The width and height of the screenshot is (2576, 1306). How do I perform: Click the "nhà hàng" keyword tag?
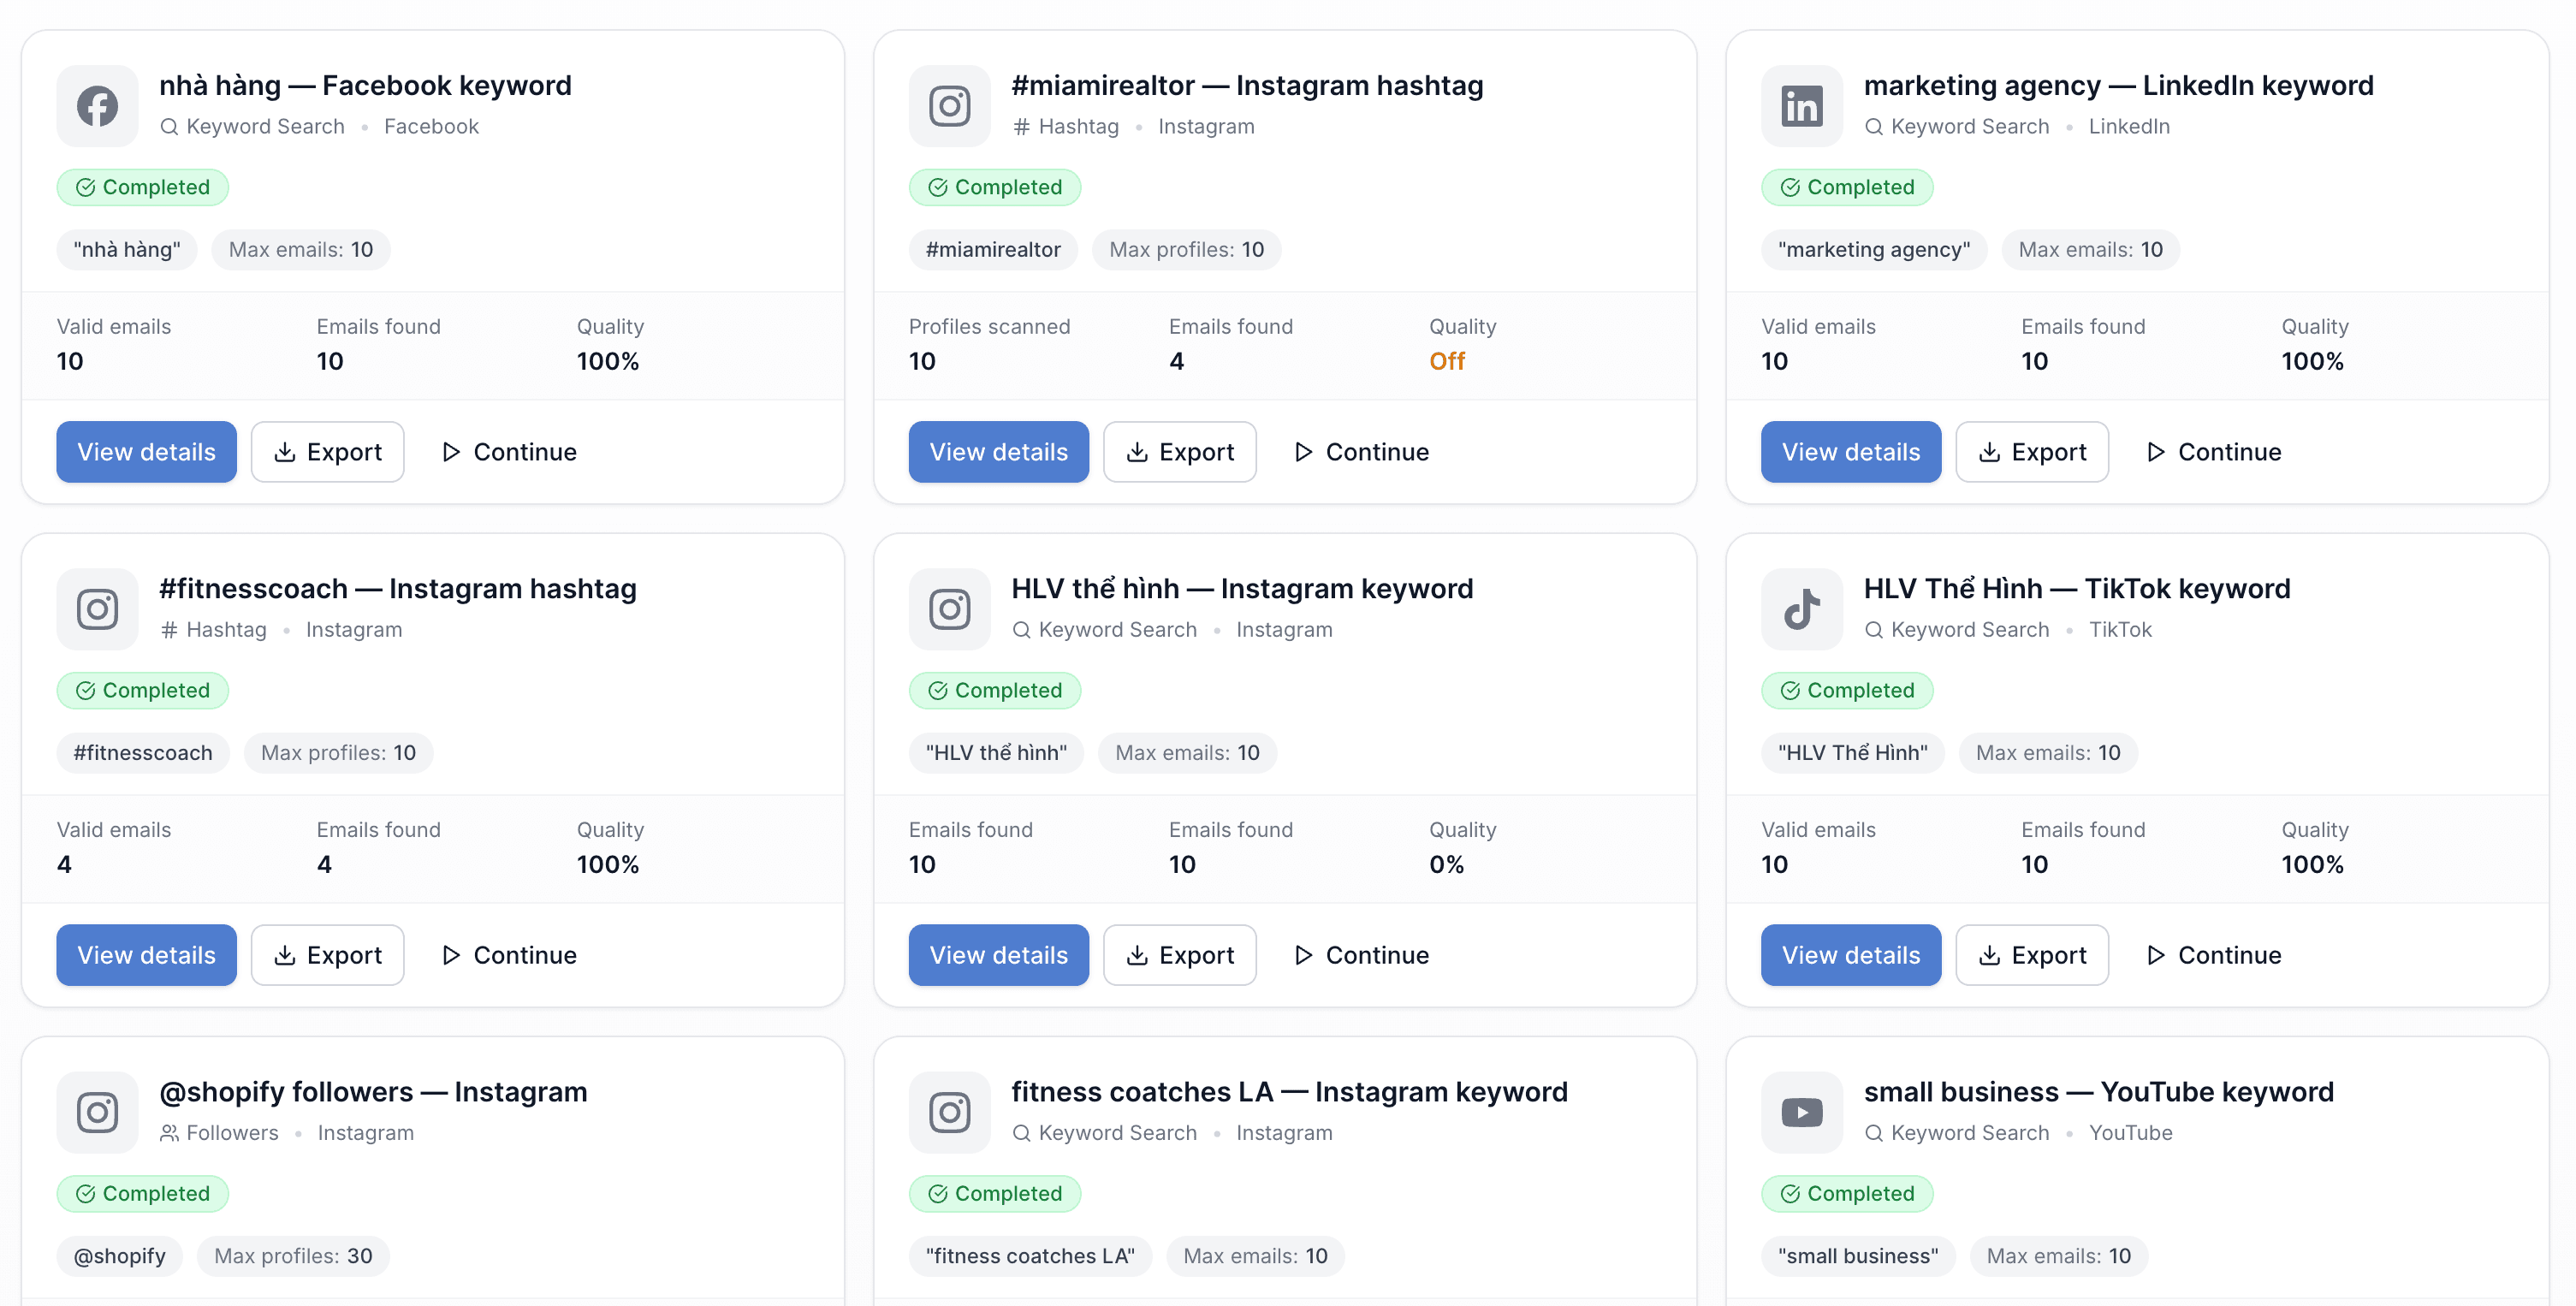[x=126, y=249]
